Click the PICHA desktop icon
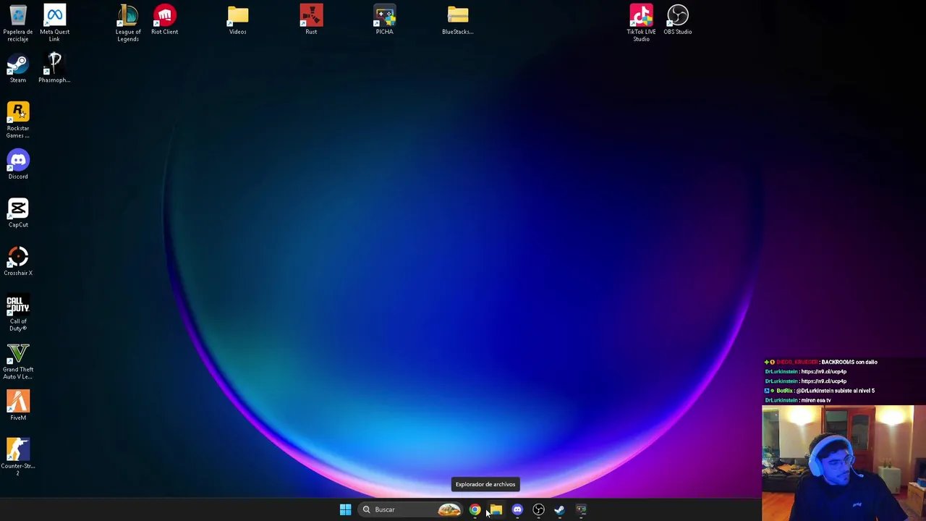This screenshot has width=926, height=521. coord(385,20)
